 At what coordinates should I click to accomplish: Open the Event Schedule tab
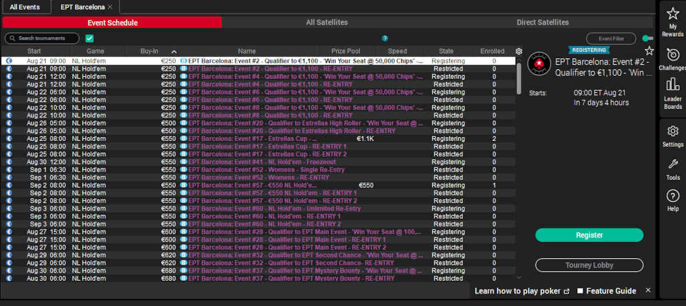click(x=112, y=23)
